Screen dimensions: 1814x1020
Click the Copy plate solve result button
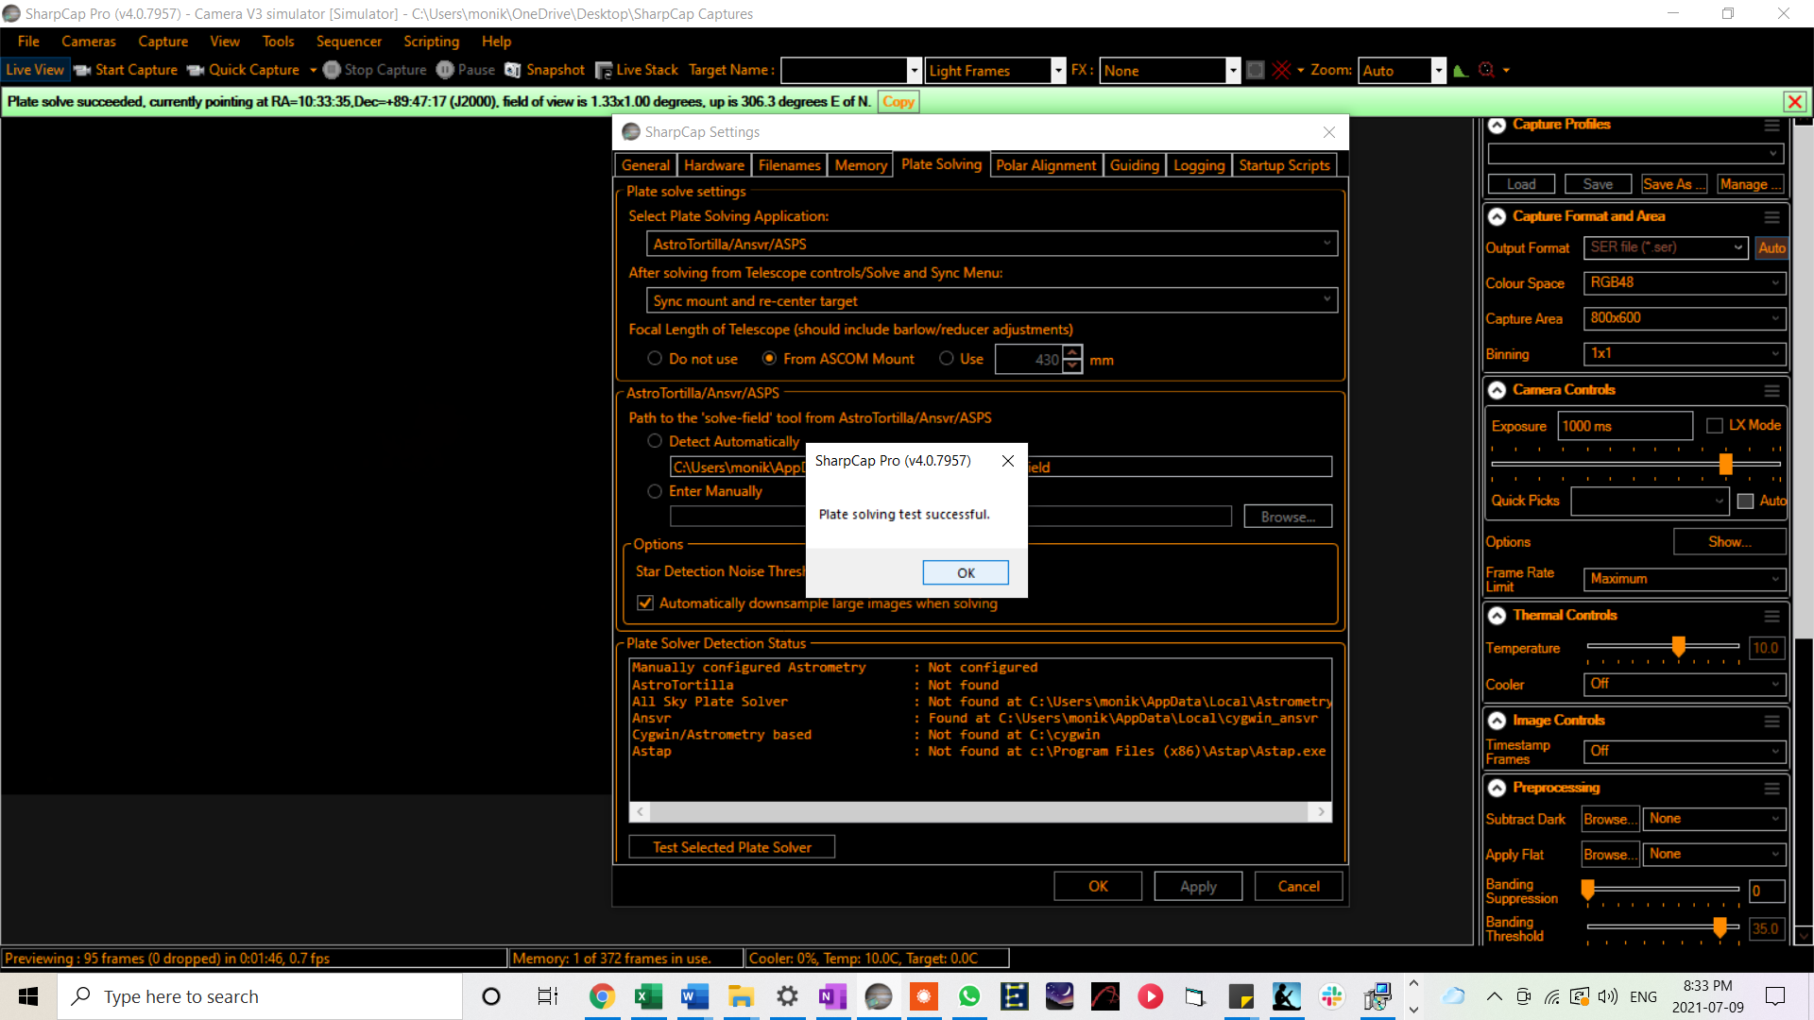[x=899, y=101]
